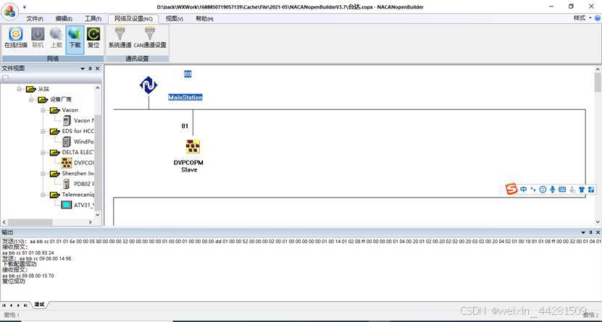Viewport: 602px width, 322px height.
Task: Collapse the Shenzhen In folder node
Action: point(43,173)
